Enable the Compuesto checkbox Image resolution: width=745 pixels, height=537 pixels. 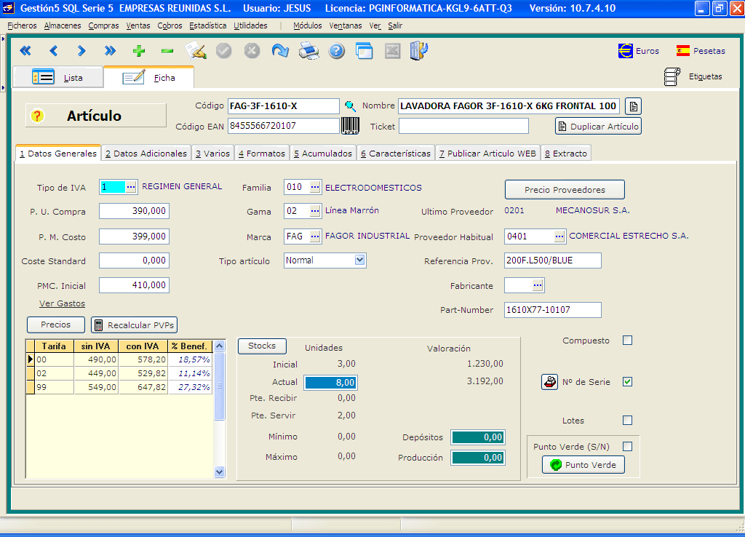(628, 341)
